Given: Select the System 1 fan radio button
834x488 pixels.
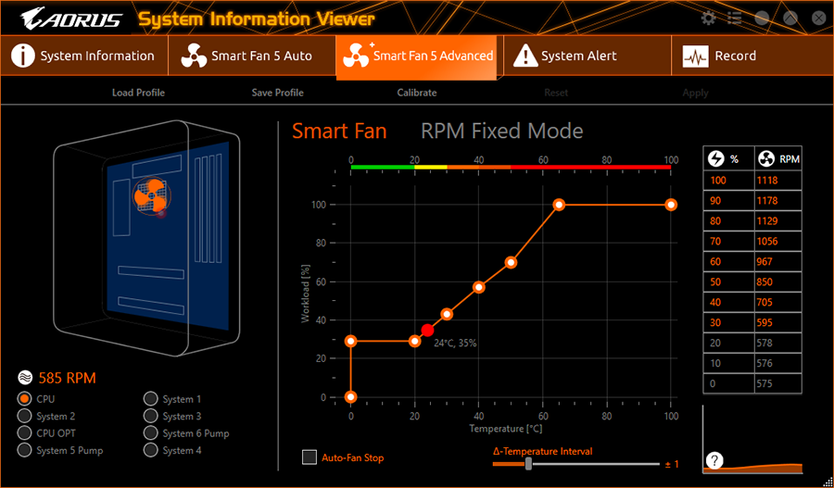Looking at the screenshot, I should [150, 398].
